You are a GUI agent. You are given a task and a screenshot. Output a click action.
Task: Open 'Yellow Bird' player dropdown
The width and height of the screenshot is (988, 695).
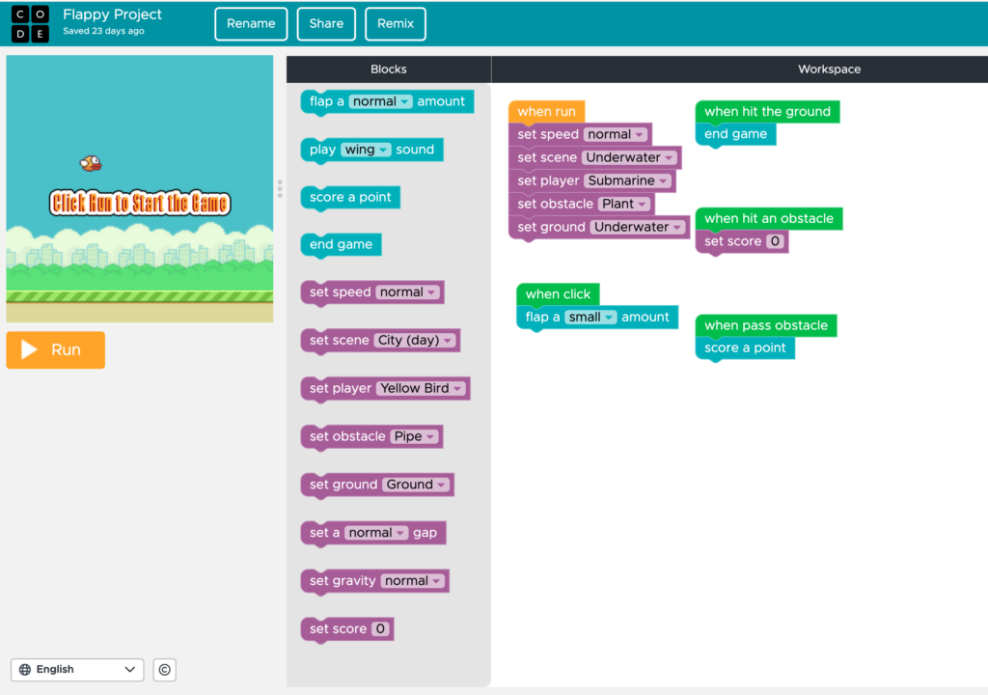[x=421, y=388]
